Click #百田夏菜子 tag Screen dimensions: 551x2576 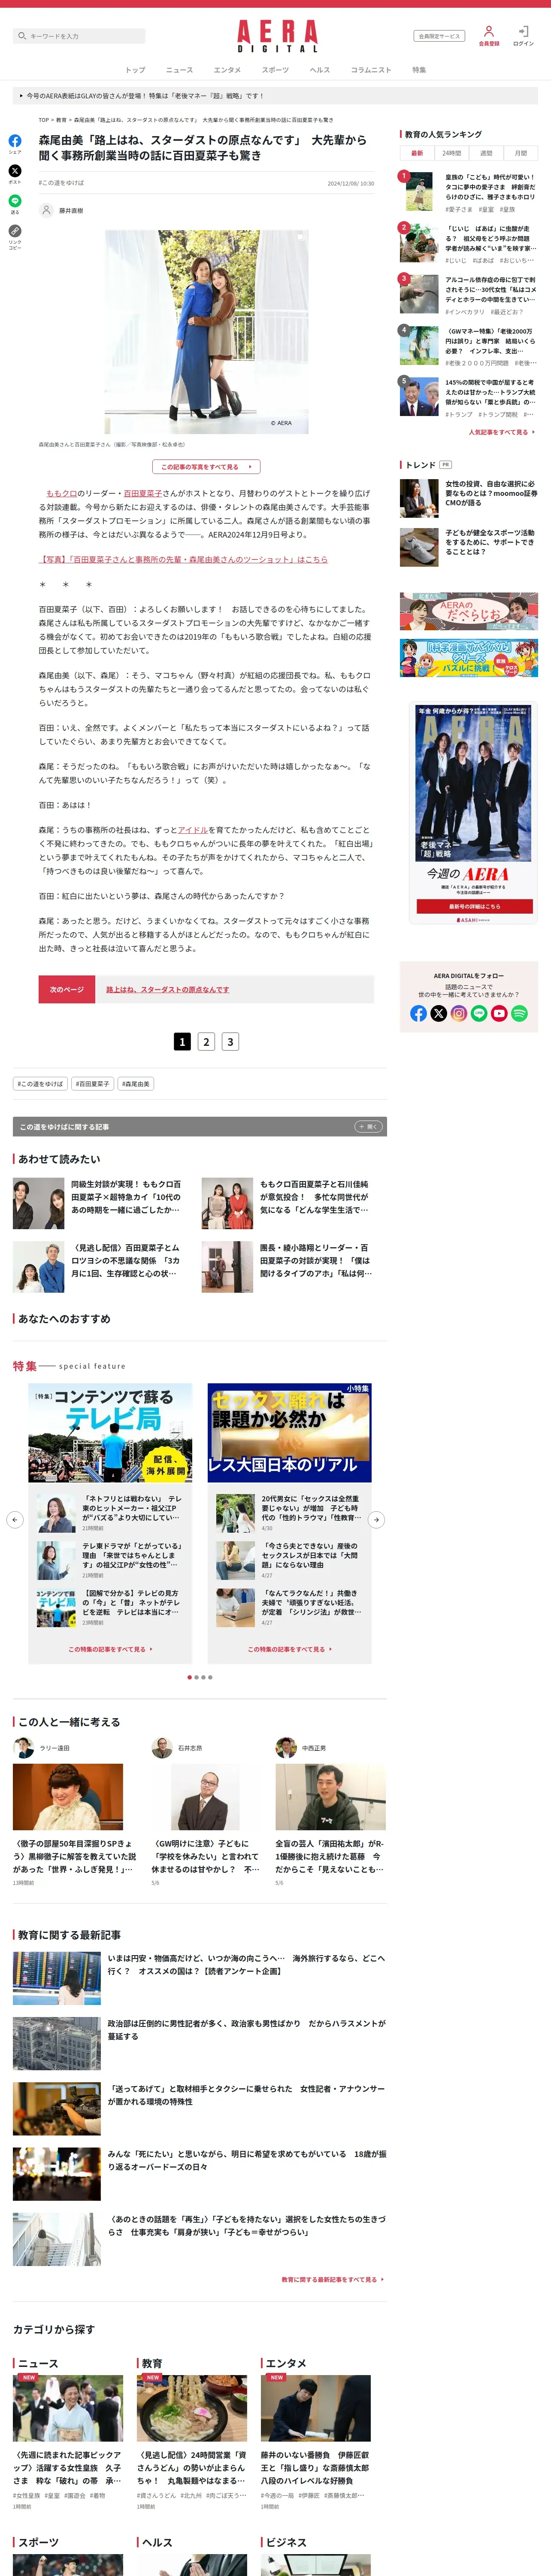tap(93, 1084)
